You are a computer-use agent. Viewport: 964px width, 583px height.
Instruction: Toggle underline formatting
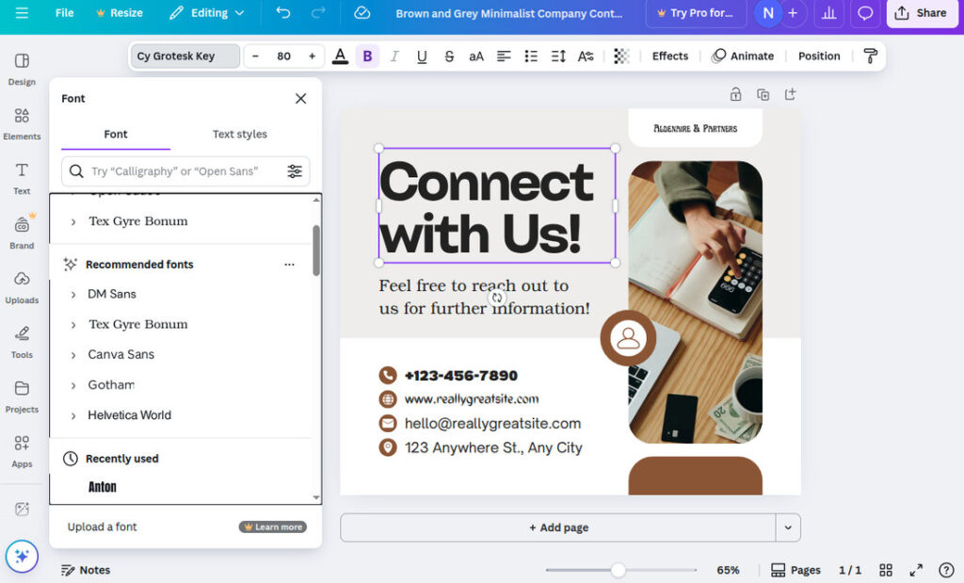[x=422, y=57]
